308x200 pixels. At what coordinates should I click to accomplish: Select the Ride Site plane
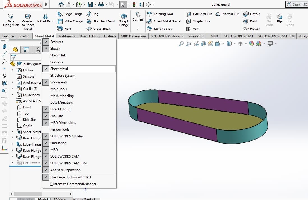tap(27, 120)
